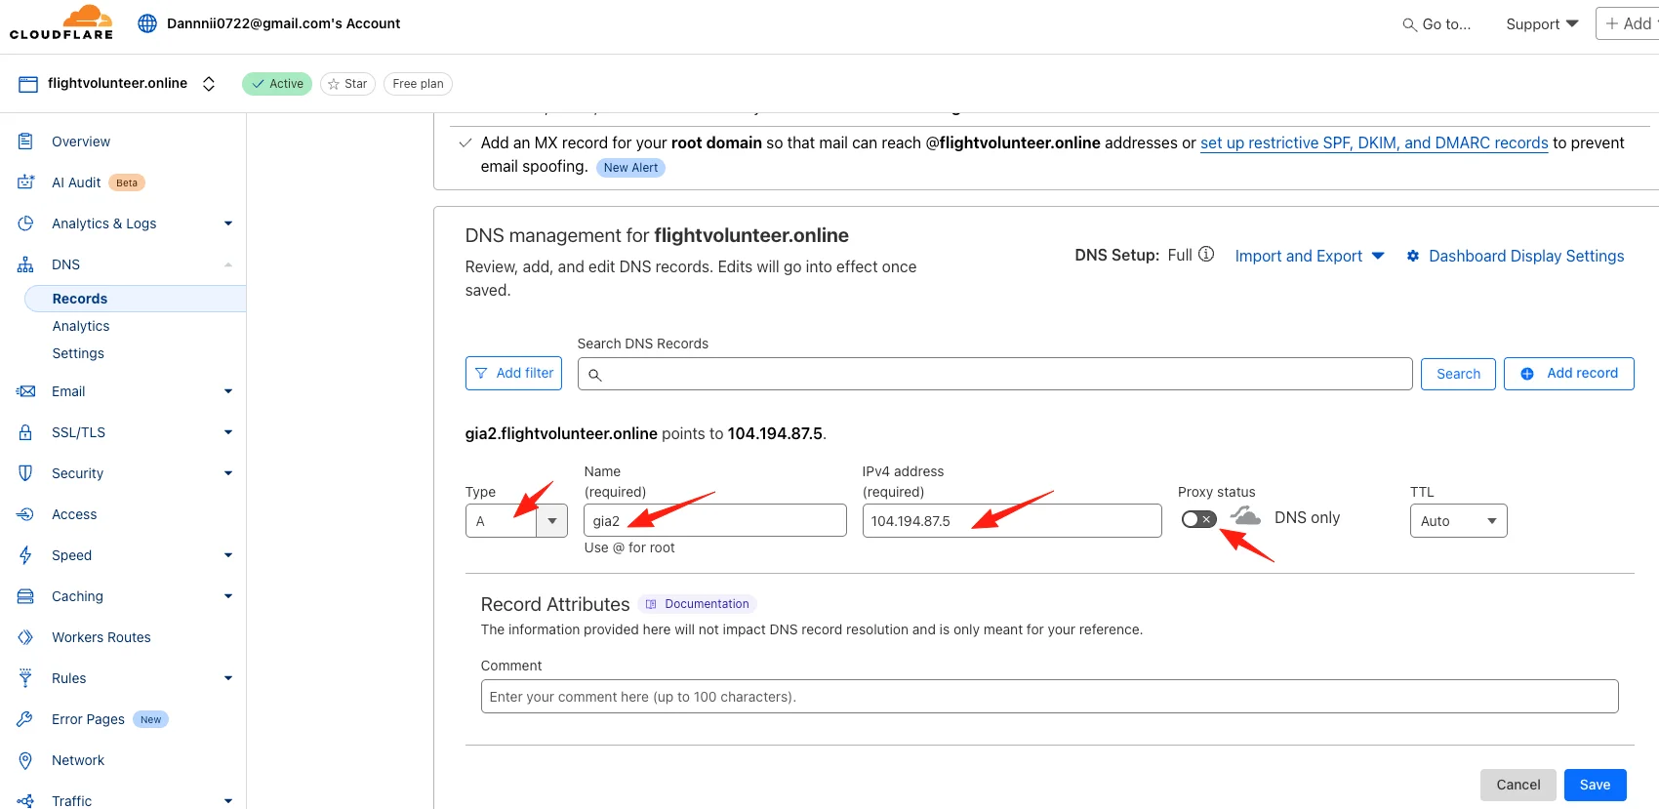Star the flightvolunteer.online site
The height and width of the screenshot is (809, 1659).
347,84
